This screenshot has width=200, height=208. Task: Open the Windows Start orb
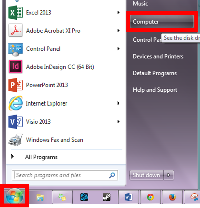coord(15,196)
